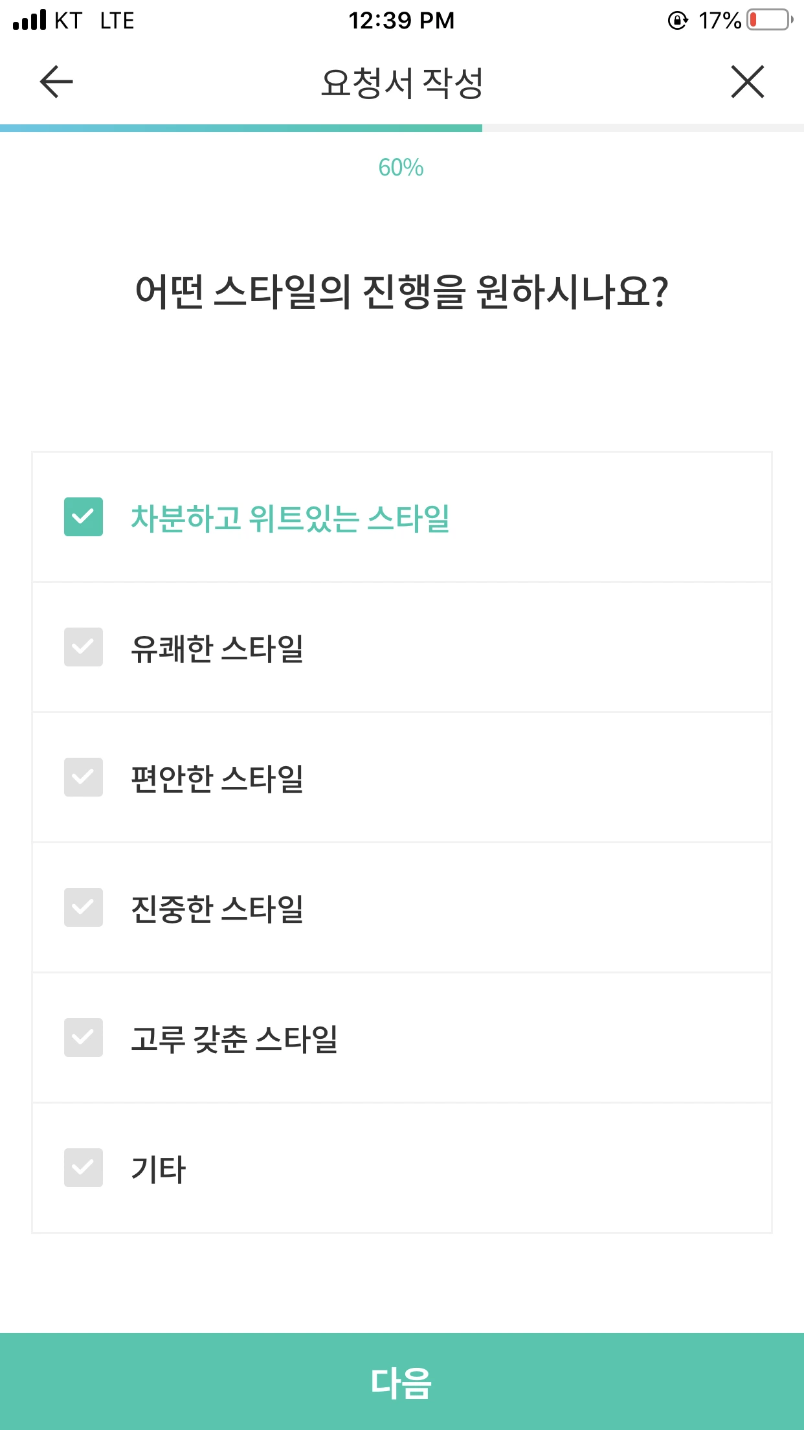Tap the 차분하고 위트있는 스타일 label text
The width and height of the screenshot is (804, 1430).
click(291, 518)
